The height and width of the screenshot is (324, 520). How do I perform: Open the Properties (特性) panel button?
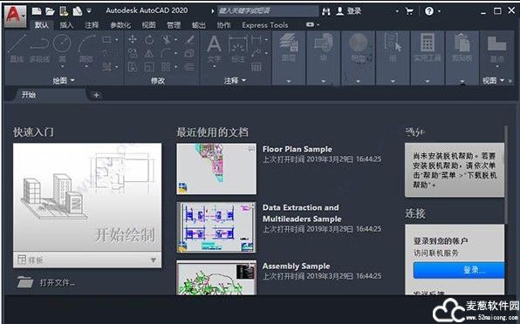click(x=359, y=48)
